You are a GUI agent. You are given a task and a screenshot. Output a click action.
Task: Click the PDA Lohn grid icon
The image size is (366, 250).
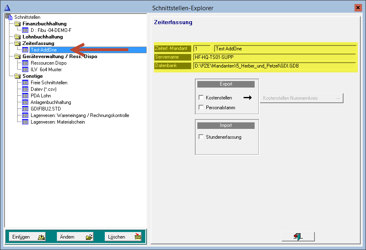pyautogui.click(x=25, y=95)
